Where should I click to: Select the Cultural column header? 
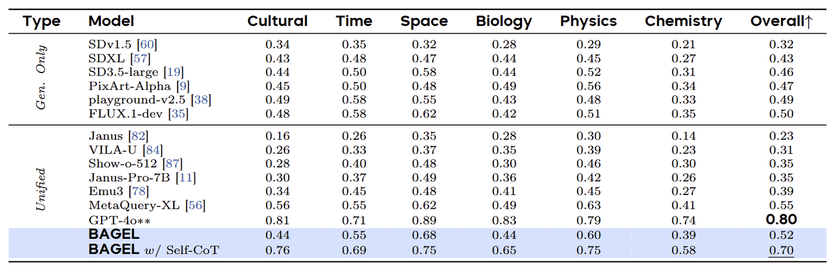tap(277, 22)
